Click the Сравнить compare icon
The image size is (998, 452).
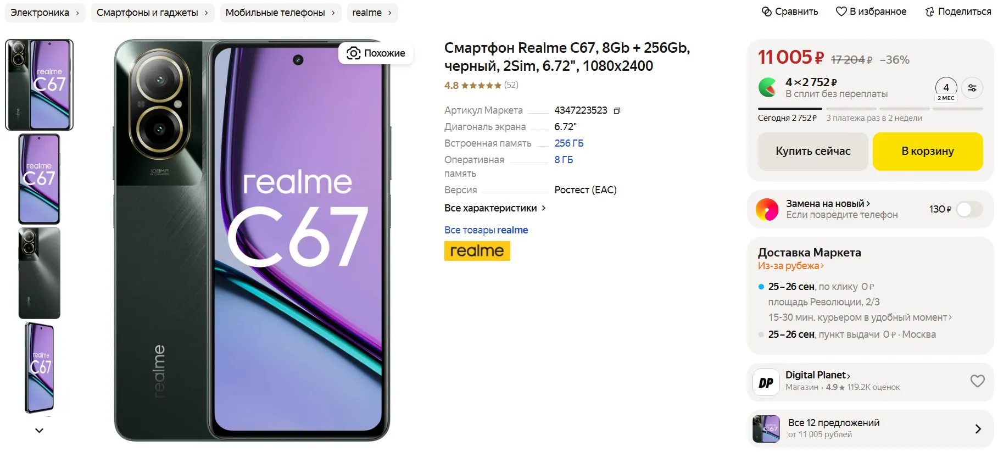click(x=767, y=12)
